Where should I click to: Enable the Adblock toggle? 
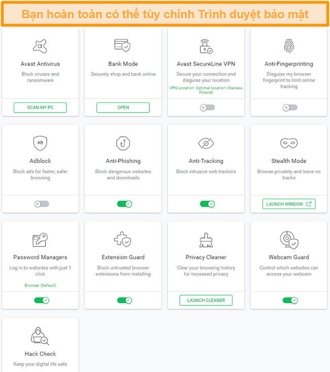point(42,204)
